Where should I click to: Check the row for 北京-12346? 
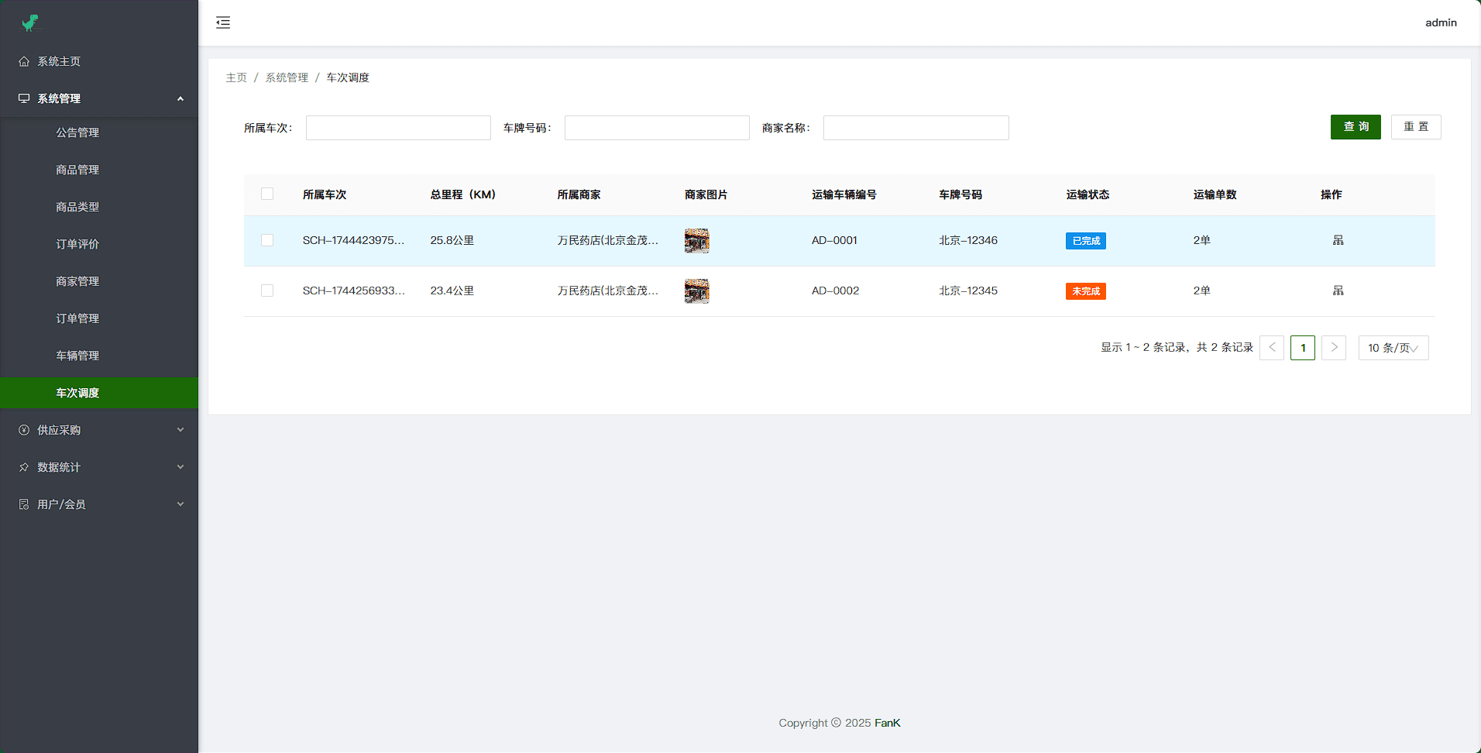[267, 240]
